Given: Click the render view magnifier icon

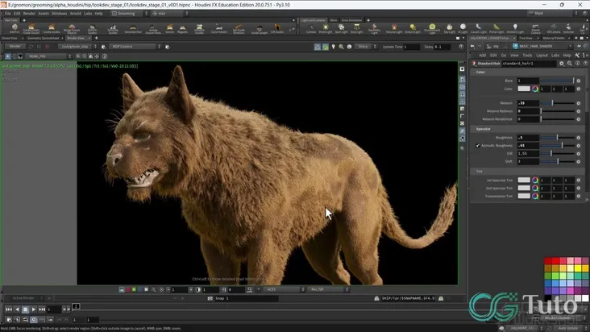Looking at the screenshot, I should click(x=341, y=47).
